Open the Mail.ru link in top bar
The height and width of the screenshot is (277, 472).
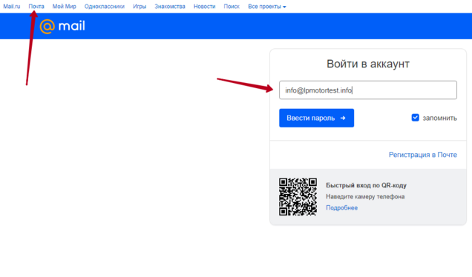point(12,7)
